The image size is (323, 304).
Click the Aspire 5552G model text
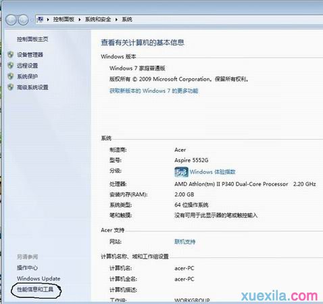pos(191,160)
